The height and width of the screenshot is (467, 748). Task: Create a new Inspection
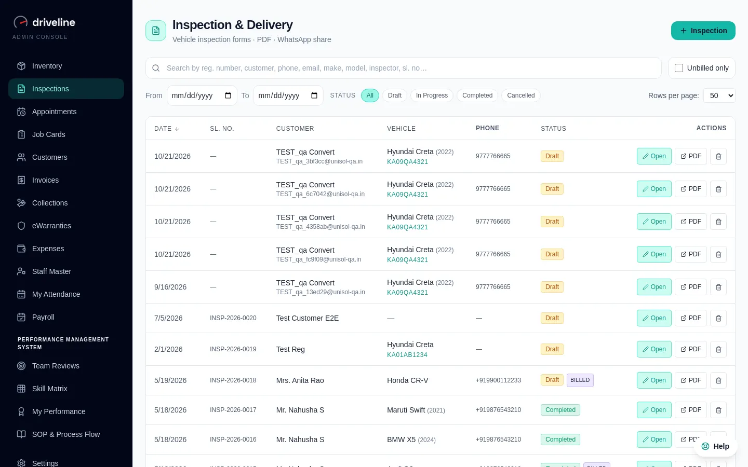pos(703,31)
